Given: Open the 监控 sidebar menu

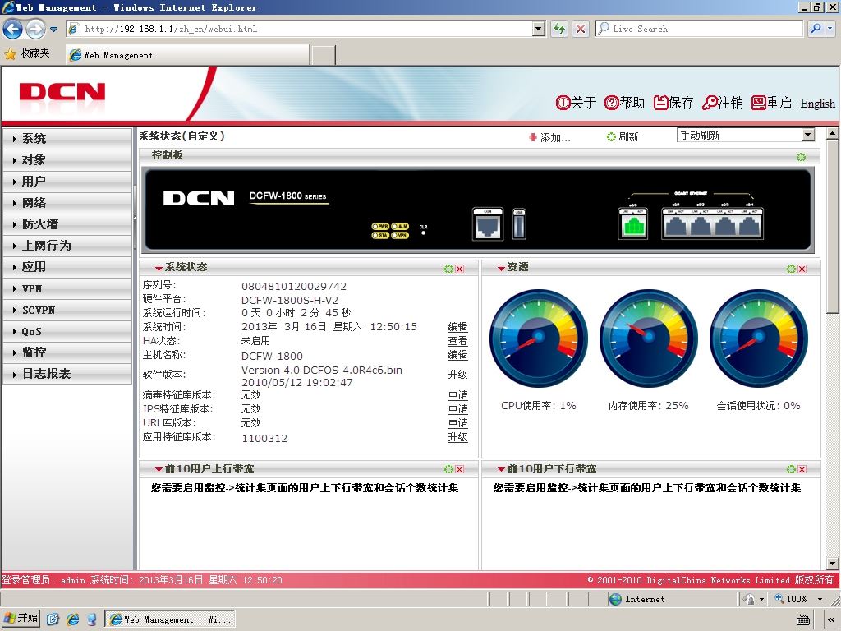Looking at the screenshot, I should [x=67, y=352].
